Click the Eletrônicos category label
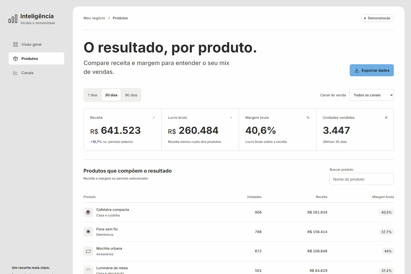This screenshot has height=274, width=411. 105,235
